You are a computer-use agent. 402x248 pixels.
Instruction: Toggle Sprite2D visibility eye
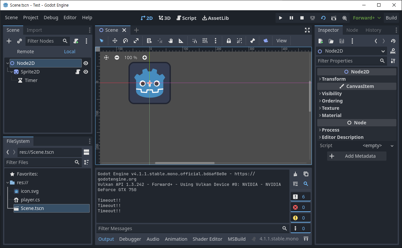86,72
